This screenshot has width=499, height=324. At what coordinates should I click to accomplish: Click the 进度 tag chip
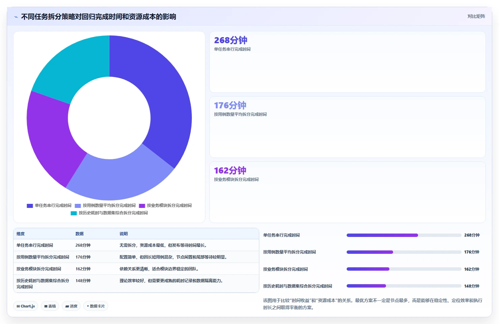pos(71,306)
